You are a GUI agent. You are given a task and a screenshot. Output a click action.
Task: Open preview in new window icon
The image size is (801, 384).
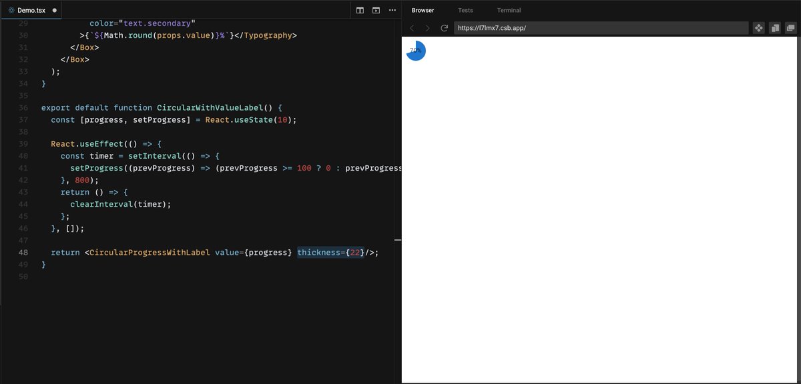tap(791, 28)
